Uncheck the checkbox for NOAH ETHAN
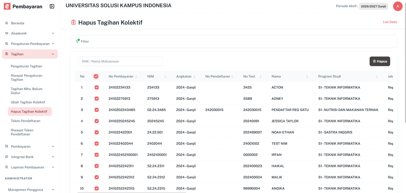The width and height of the screenshot is (406, 193). click(97, 132)
